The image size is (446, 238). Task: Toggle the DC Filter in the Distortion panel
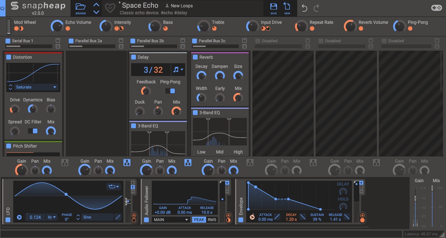(x=33, y=131)
